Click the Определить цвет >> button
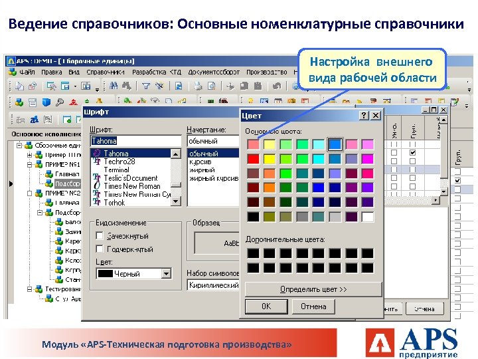The width and height of the screenshot is (478, 359). pos(313,289)
